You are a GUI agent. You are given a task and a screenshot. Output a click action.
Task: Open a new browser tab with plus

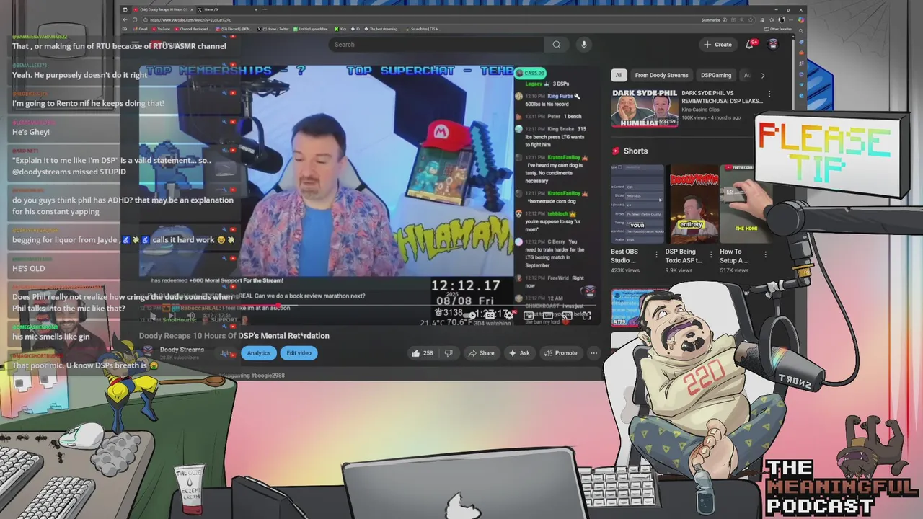264,9
